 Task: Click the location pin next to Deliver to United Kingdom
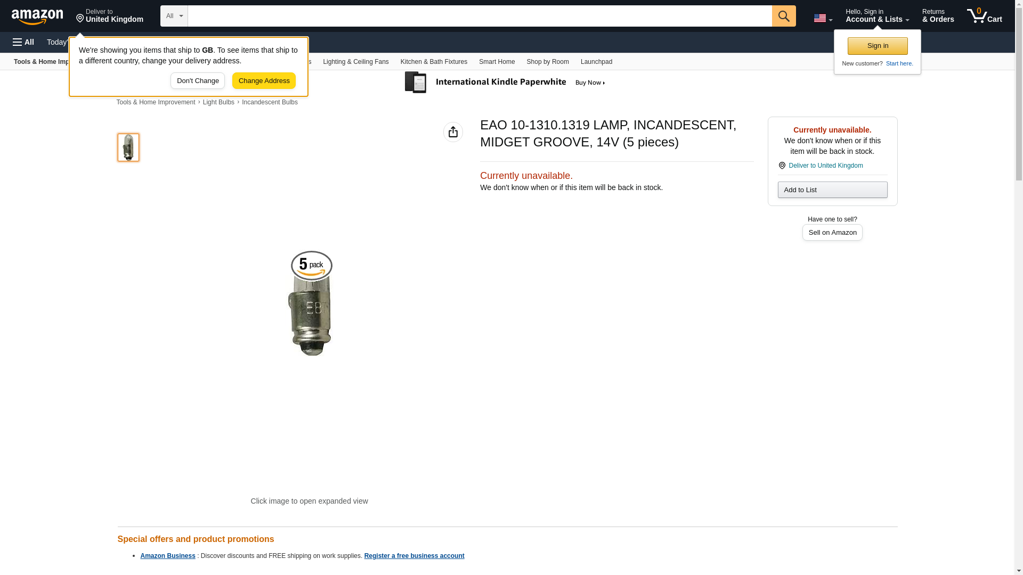click(x=782, y=166)
